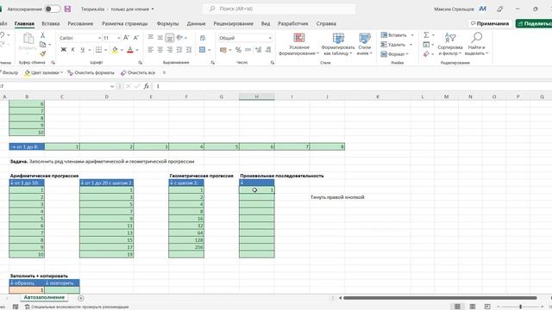Click the zoom slider handle

[x=520, y=307]
